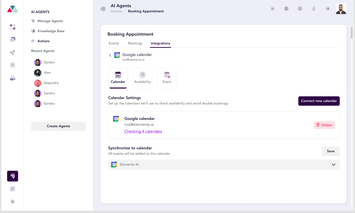Image resolution: width=355 pixels, height=213 pixels.
Task: Open the dollar billing icon
Action: [286, 9]
